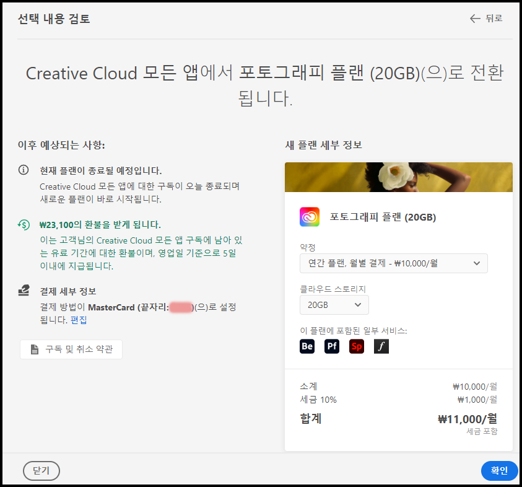Click the 포토그래피 플랜 (20GB) card title
The width and height of the screenshot is (522, 487).
point(383,217)
